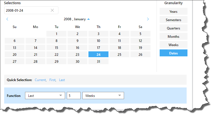Clear the 2008-01-24 selection with X icon
The image size is (215, 118).
coord(52,10)
